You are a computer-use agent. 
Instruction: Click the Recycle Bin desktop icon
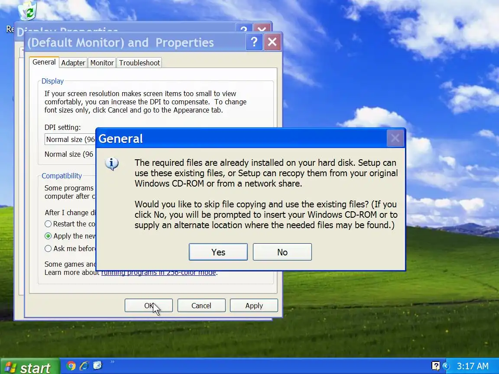(x=27, y=10)
